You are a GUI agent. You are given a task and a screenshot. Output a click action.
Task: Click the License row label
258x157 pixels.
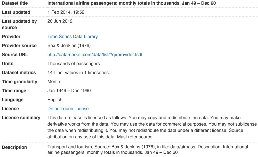point(10,109)
